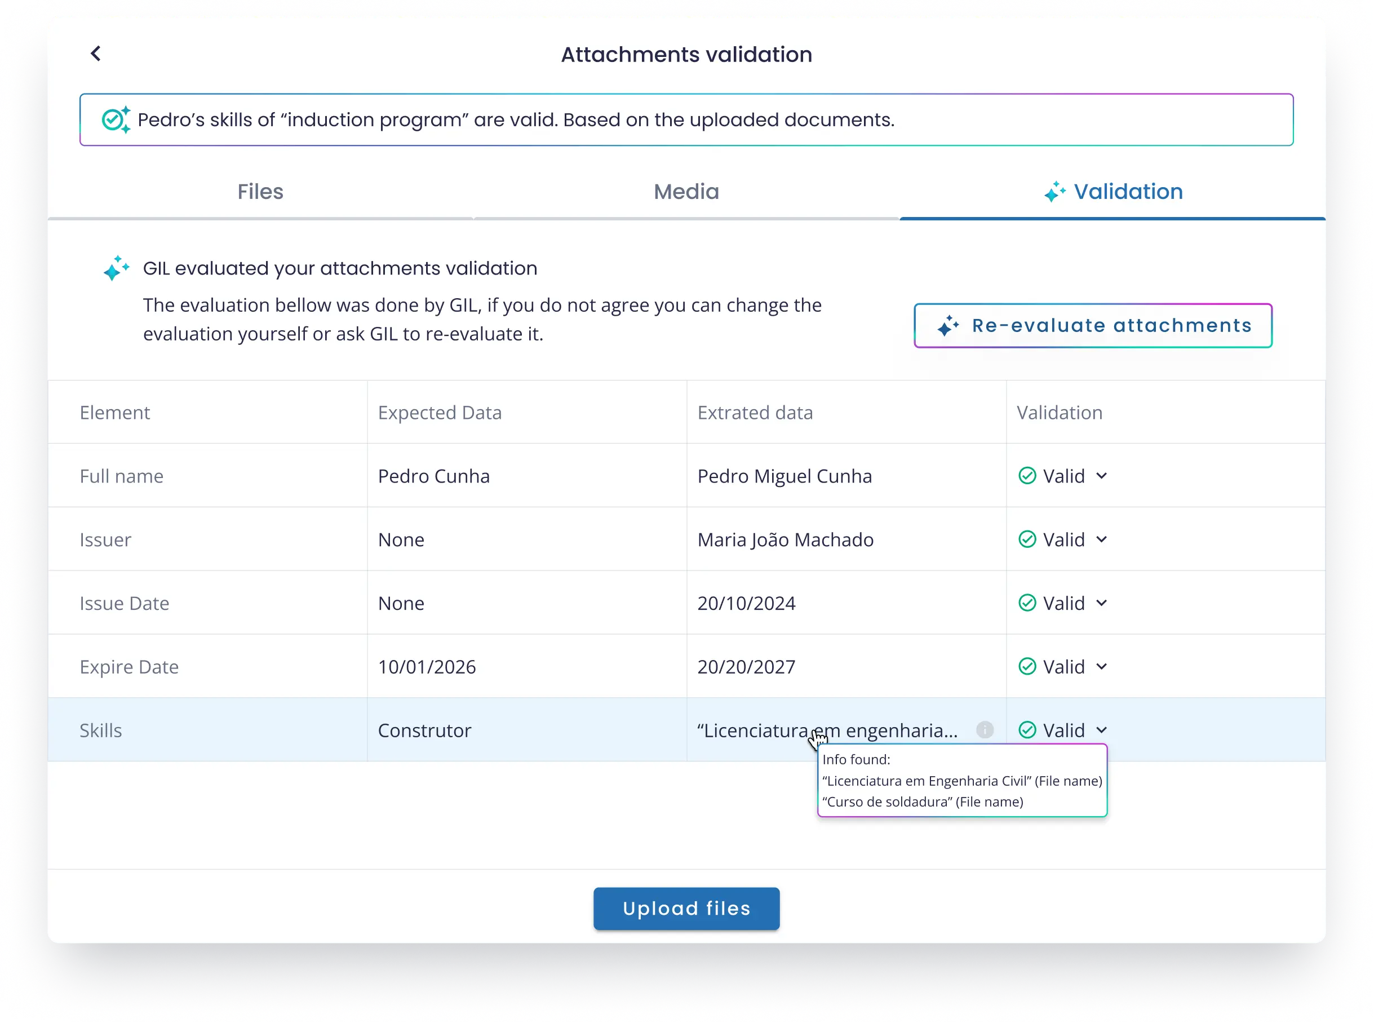The width and height of the screenshot is (1374, 1023).
Task: Click the green check icon for Expire Date
Action: [1027, 667]
